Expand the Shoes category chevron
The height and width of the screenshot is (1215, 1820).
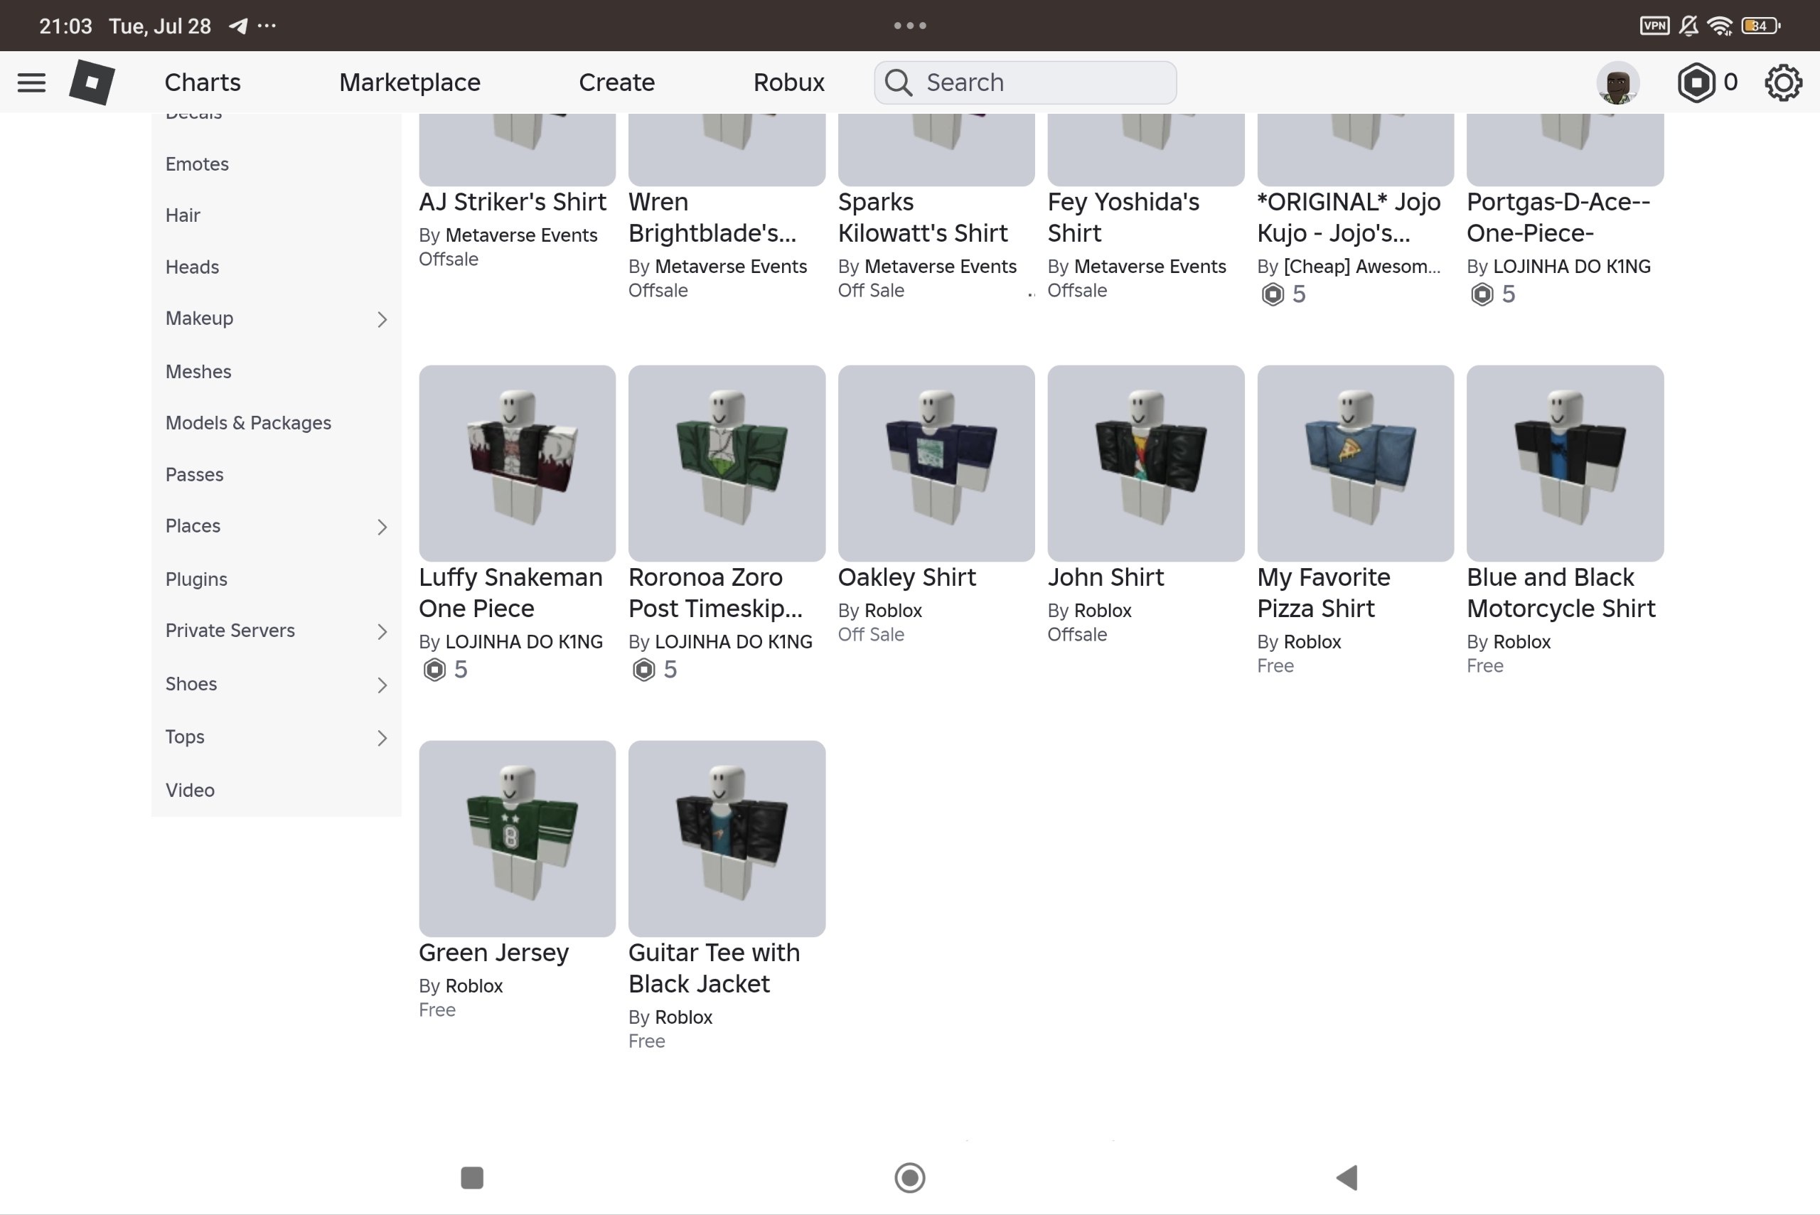382,685
